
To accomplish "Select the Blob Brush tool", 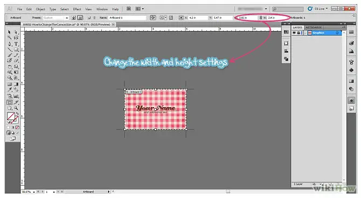I will (10, 61).
